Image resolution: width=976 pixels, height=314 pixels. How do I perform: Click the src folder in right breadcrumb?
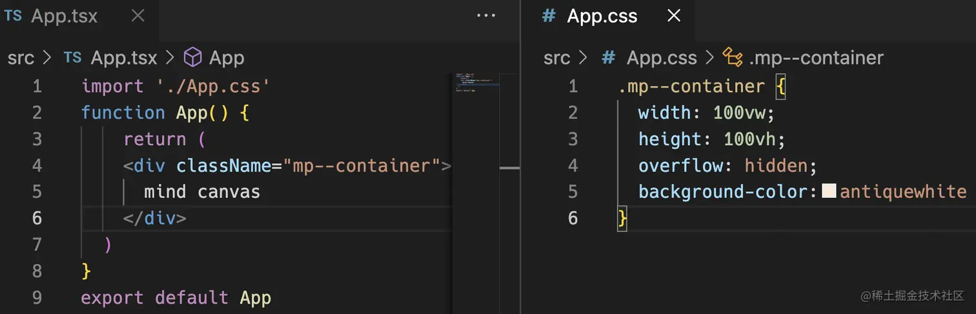(556, 58)
